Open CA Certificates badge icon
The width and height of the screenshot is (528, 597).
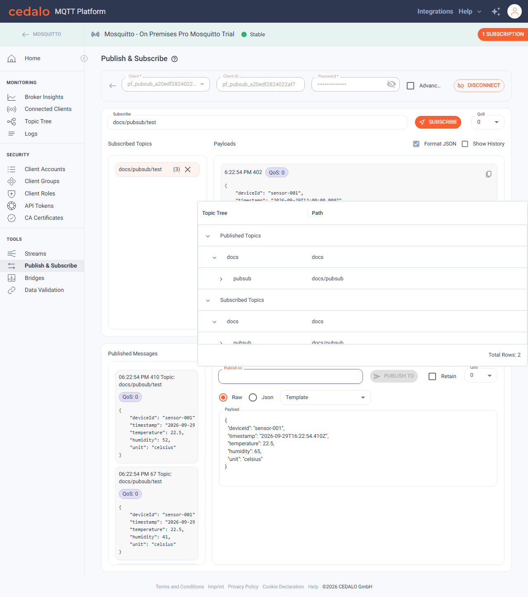(x=12, y=218)
